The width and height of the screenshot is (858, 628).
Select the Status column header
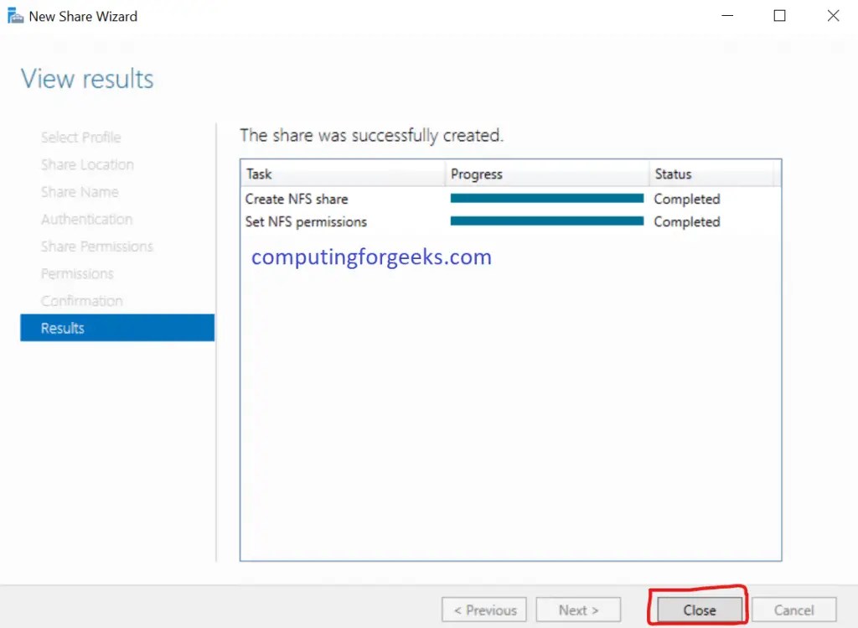click(673, 174)
